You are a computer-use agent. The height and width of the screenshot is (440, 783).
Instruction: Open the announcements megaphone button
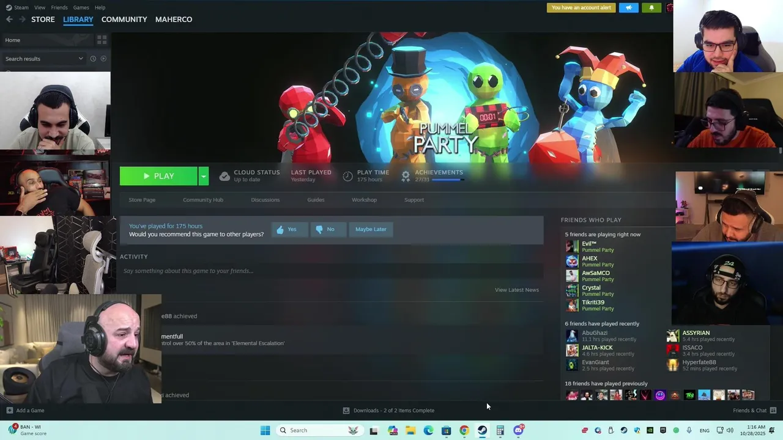[628, 8]
